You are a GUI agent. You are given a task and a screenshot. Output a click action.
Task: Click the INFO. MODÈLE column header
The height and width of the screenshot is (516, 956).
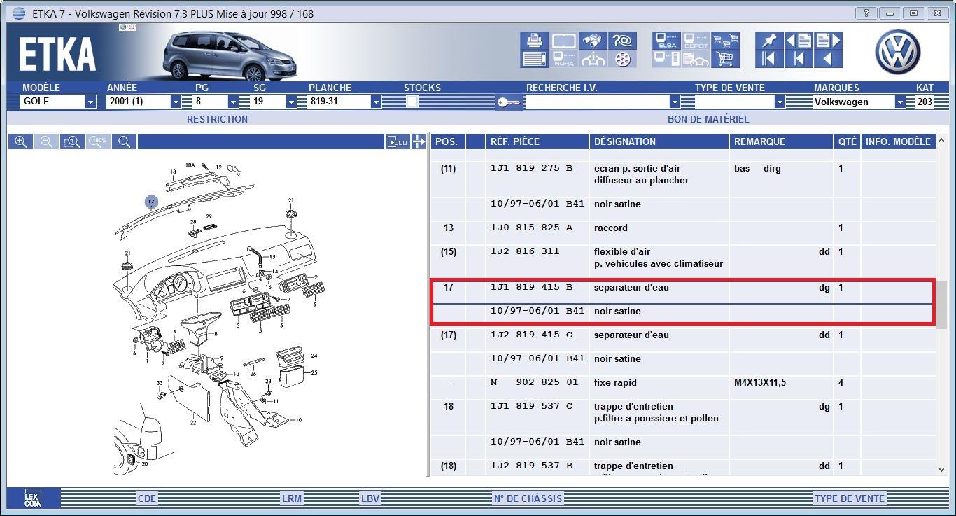click(x=899, y=141)
